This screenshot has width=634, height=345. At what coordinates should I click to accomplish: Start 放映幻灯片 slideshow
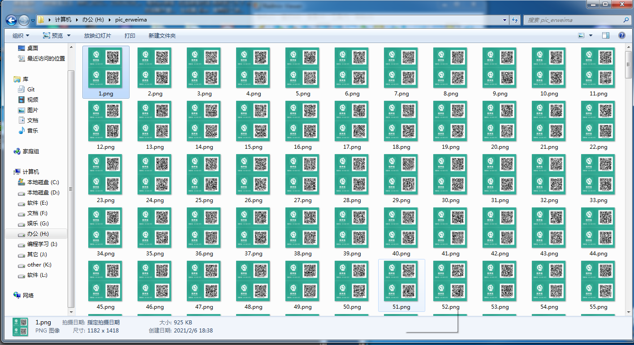97,35
